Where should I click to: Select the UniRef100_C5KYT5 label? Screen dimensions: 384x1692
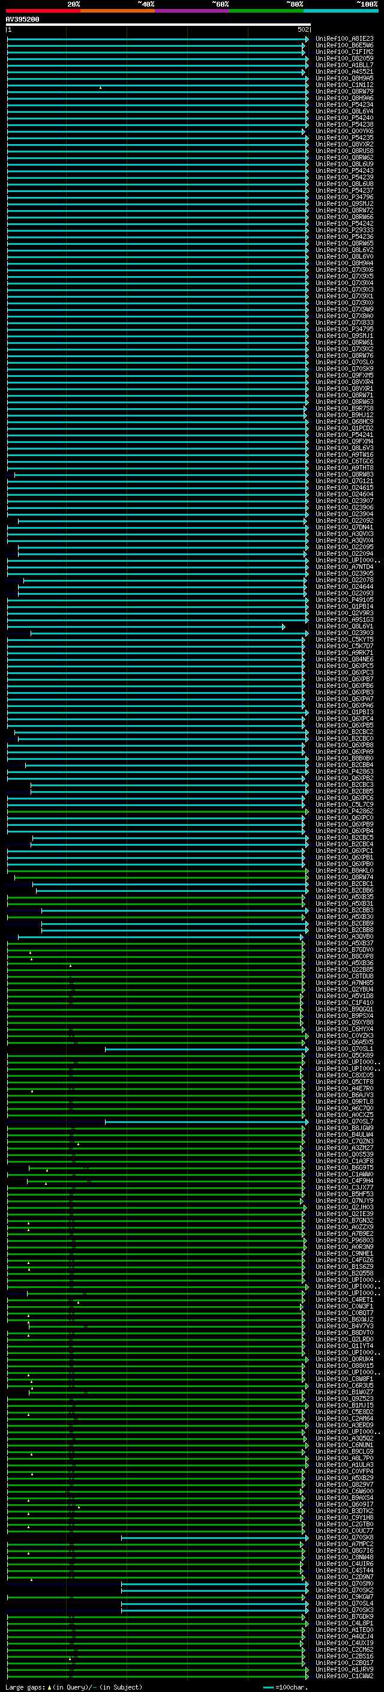pos(344,639)
